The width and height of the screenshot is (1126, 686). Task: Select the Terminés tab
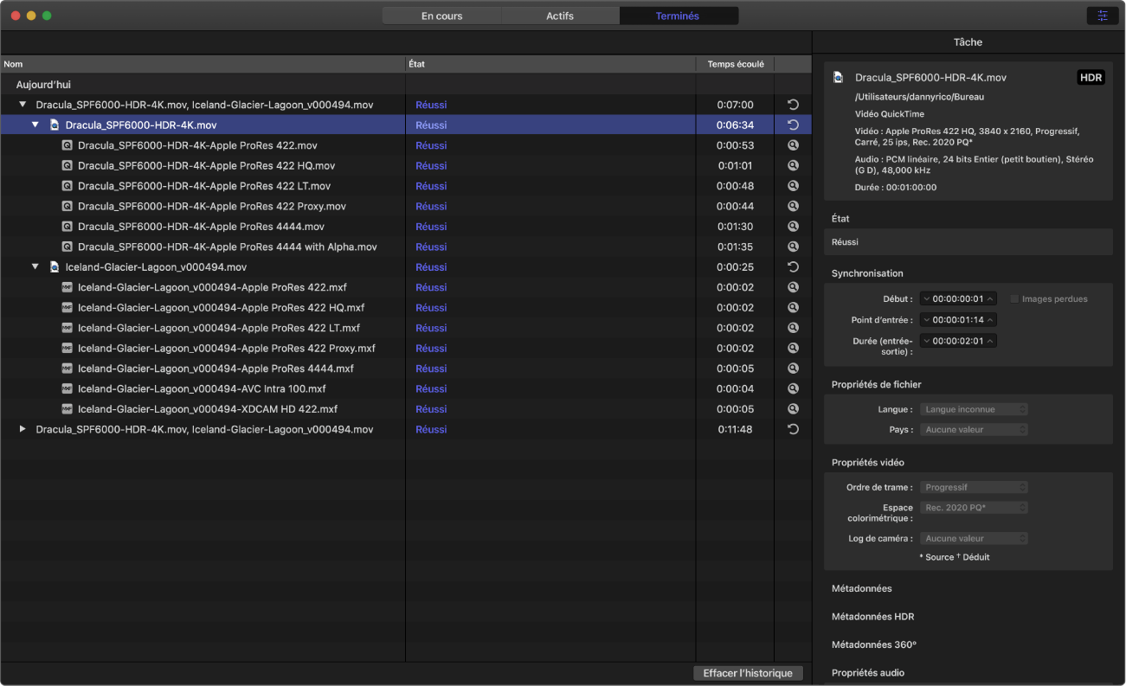[x=679, y=16]
